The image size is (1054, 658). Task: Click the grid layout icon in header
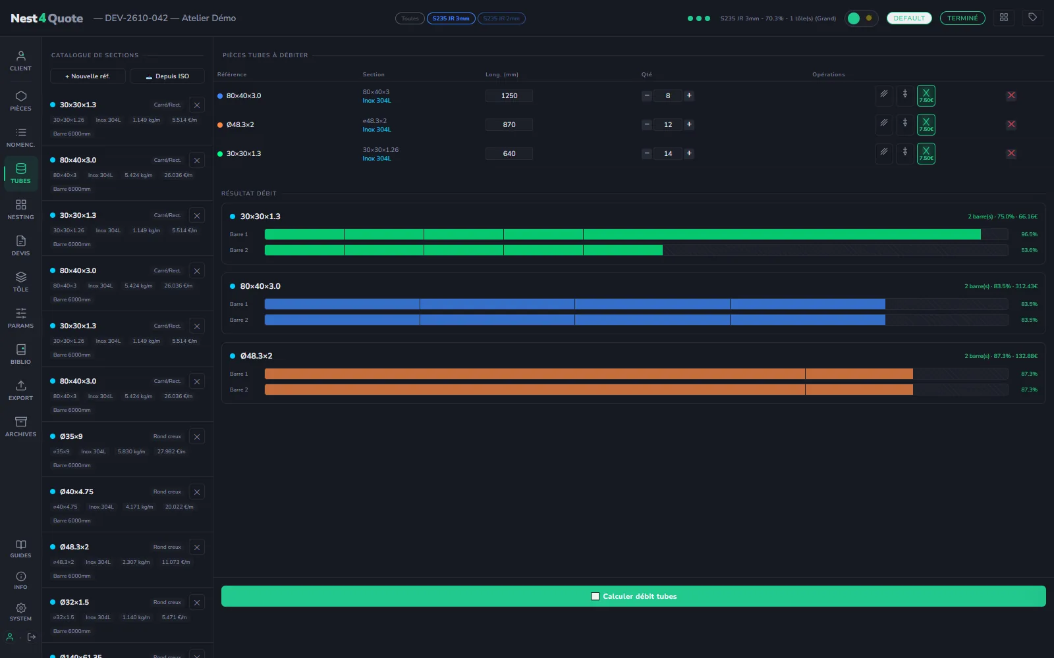pyautogui.click(x=1004, y=18)
